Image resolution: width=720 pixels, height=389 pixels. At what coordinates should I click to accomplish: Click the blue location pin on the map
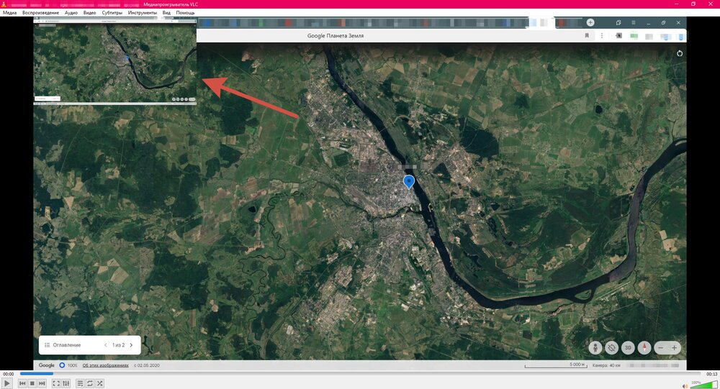point(409,182)
